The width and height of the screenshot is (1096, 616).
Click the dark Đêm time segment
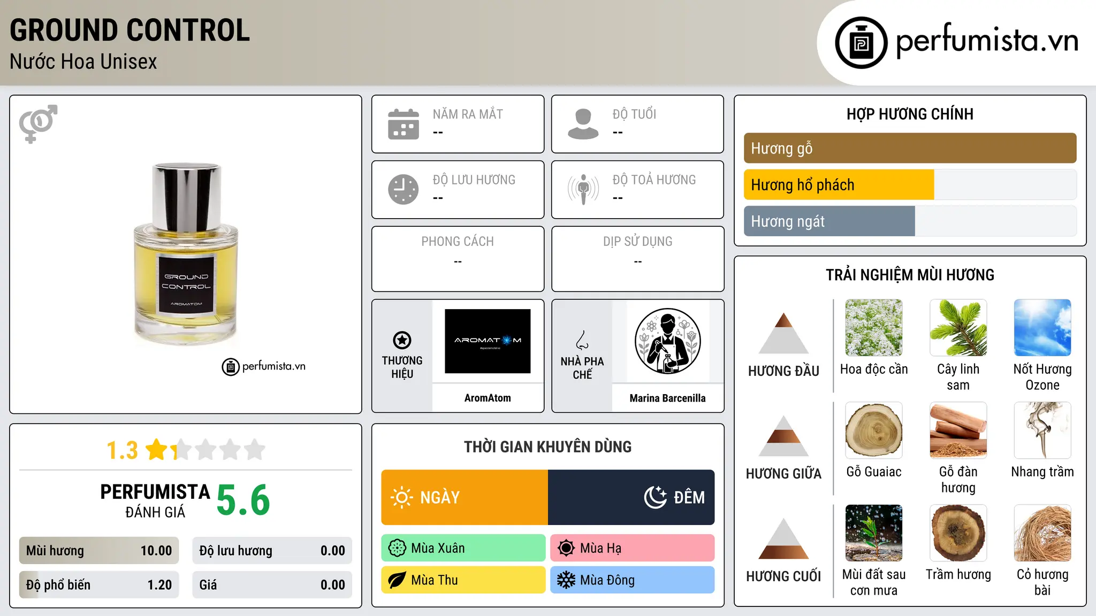631,497
